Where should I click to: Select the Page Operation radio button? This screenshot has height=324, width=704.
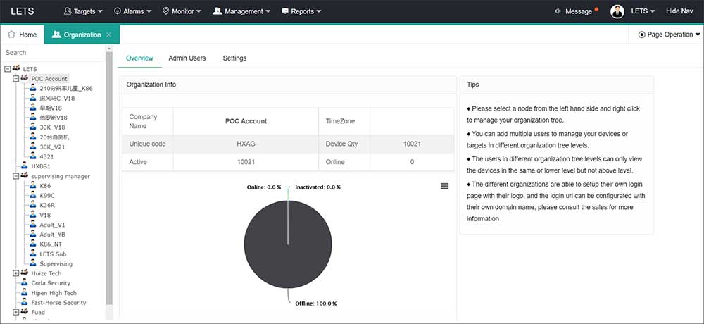641,35
